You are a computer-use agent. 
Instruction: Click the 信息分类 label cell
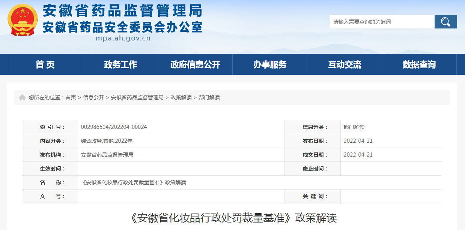tap(313, 127)
